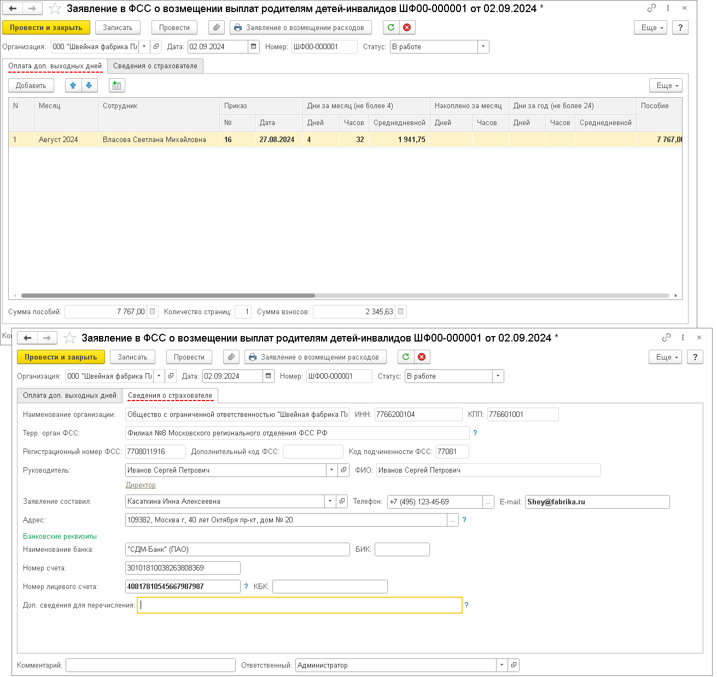Screen dimensions: 717x677
Task: Open the Заявление составил record icon
Action: [342, 501]
